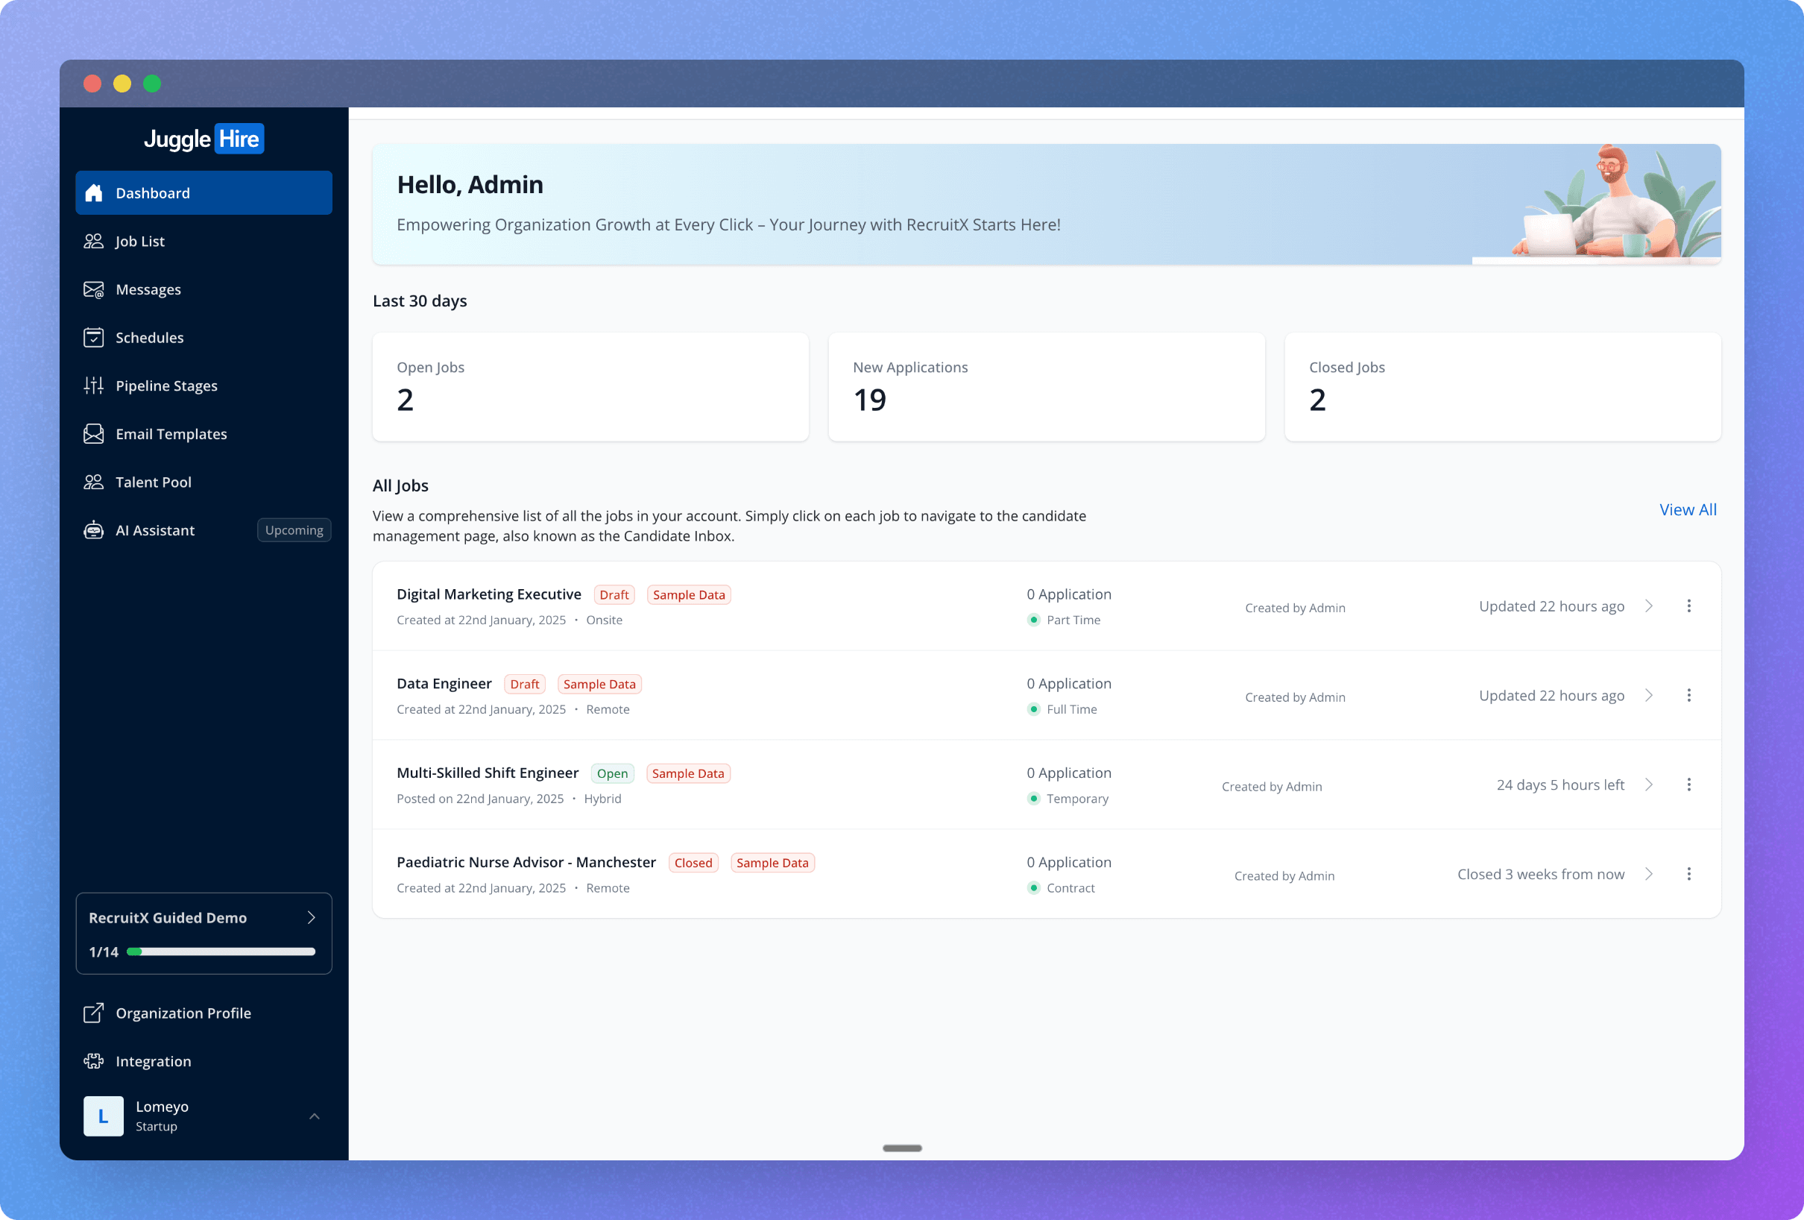This screenshot has width=1804, height=1220.
Task: Expand options for Digital Marketing Executive job
Action: tap(1690, 606)
